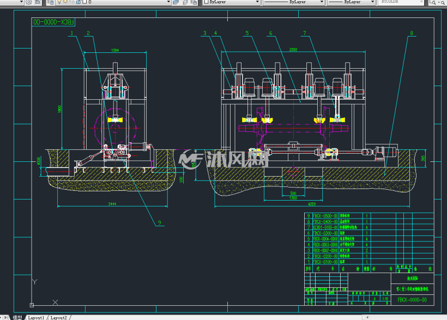Viewport: 447px width, 320px height.
Task: Open the layer list dropdown
Action: 168,2
